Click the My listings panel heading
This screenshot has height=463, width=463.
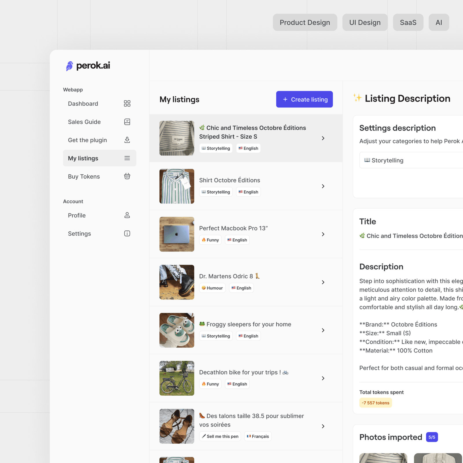point(179,100)
